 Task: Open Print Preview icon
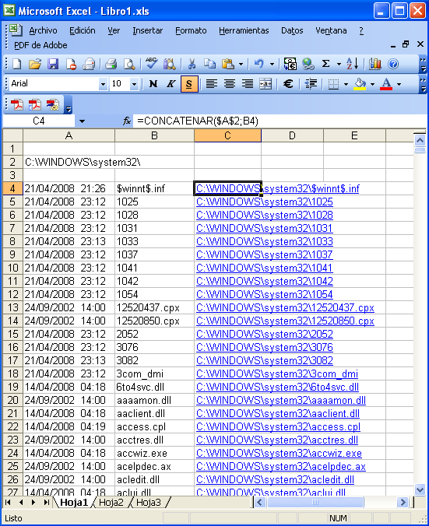coord(129,64)
